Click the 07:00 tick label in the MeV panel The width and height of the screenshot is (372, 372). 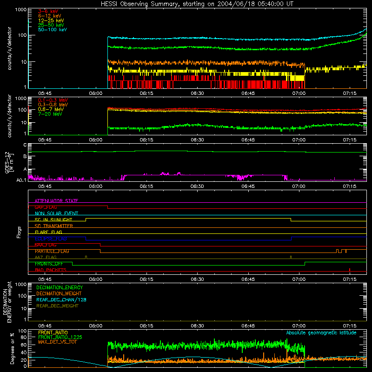pyautogui.click(x=299, y=140)
